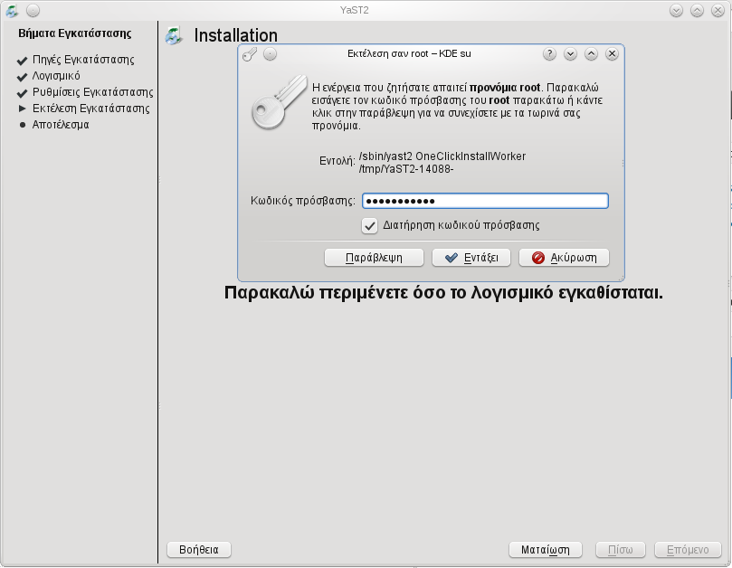732x568 pixels.
Task: Click the YaST2 title bar text
Action: tap(355, 10)
